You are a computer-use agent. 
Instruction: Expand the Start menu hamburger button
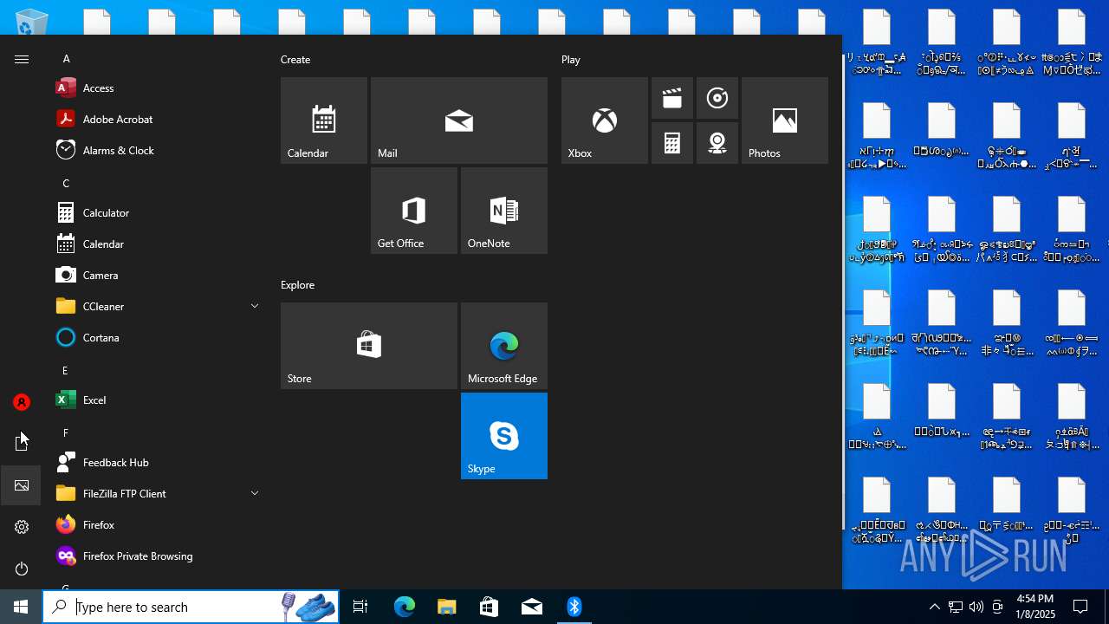[22, 59]
